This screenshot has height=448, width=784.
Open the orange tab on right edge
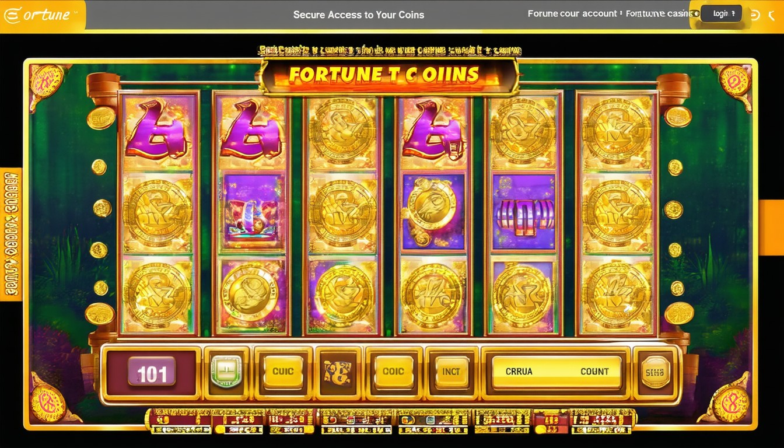click(x=772, y=228)
